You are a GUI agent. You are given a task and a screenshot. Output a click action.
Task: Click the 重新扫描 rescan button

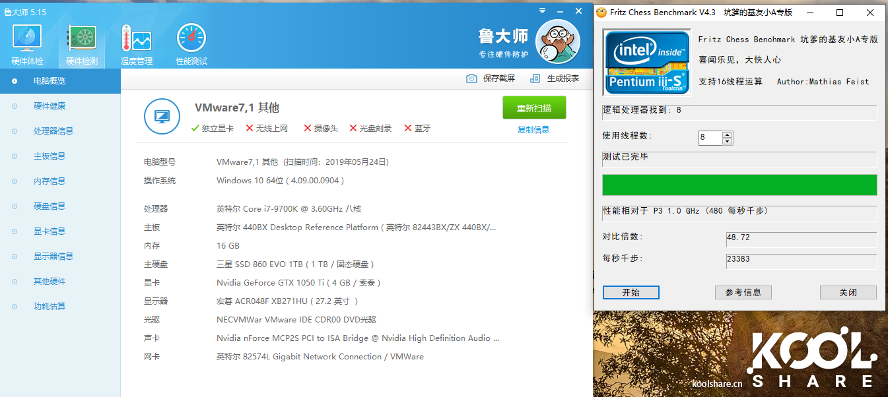click(534, 108)
